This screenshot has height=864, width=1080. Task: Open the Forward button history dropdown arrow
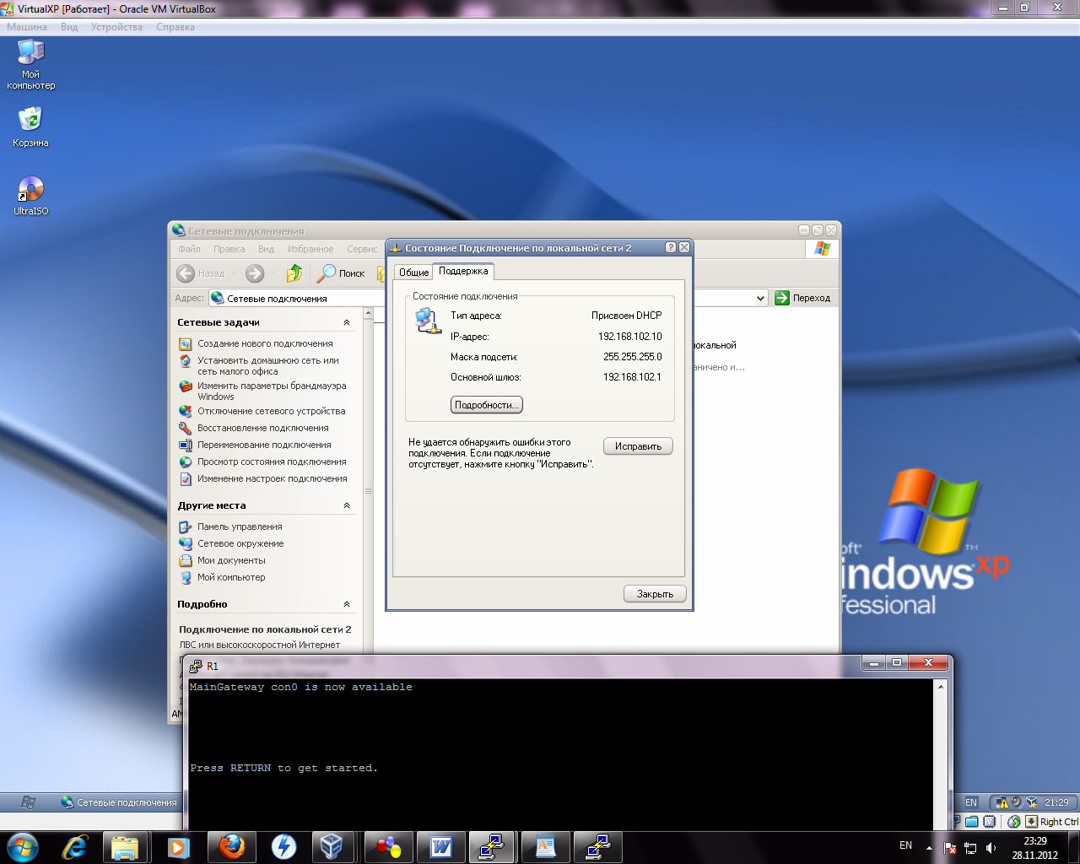(272, 273)
